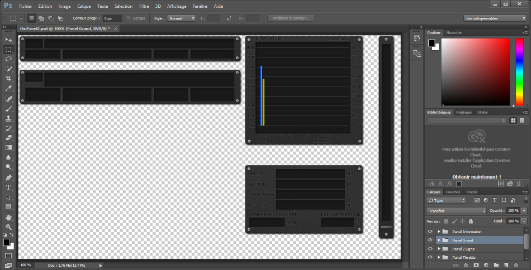The width and height of the screenshot is (531, 270).
Task: Select the Move tool
Action: point(8,40)
